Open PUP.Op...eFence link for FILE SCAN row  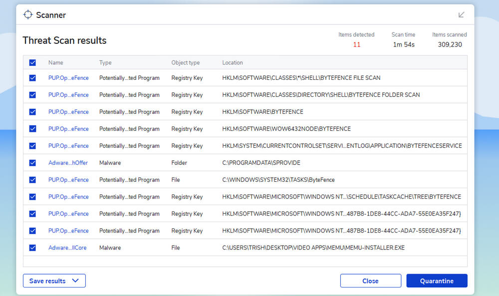pyautogui.click(x=68, y=78)
